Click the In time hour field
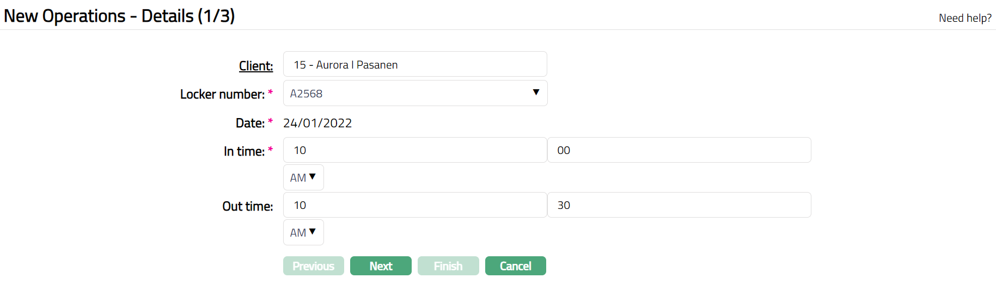 (x=414, y=150)
